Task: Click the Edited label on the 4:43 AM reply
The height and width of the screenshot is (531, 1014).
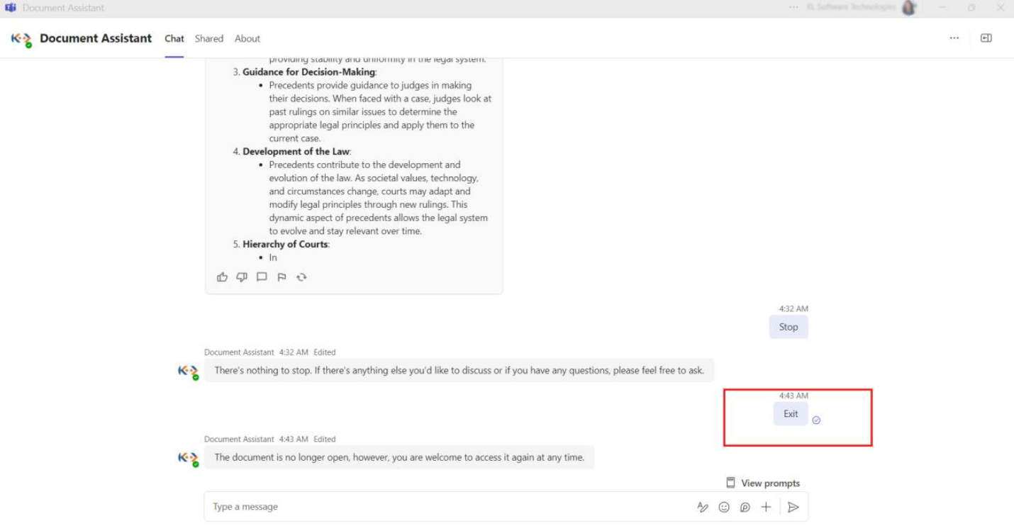Action: click(x=325, y=440)
